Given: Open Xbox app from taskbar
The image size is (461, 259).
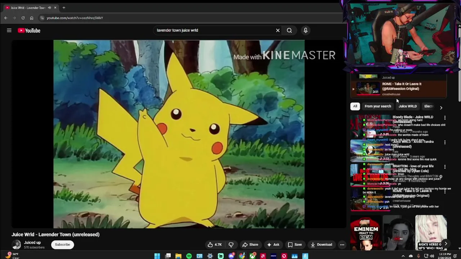Looking at the screenshot, I should (252, 256).
